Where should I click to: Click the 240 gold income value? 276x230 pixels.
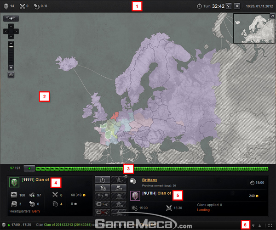pyautogui.click(x=253, y=196)
